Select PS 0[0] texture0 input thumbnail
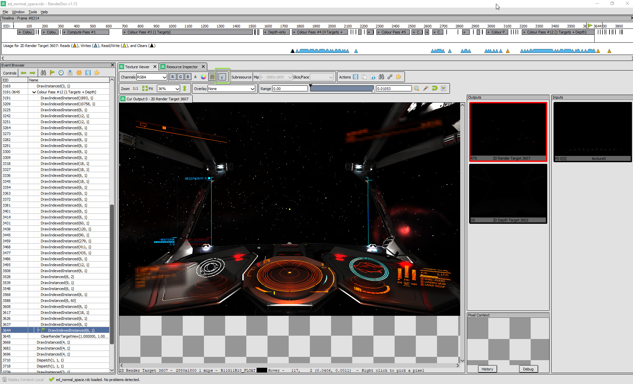633x384 pixels. [x=593, y=132]
